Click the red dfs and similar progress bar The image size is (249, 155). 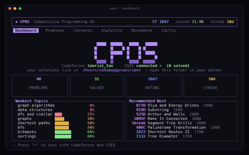point(58,115)
